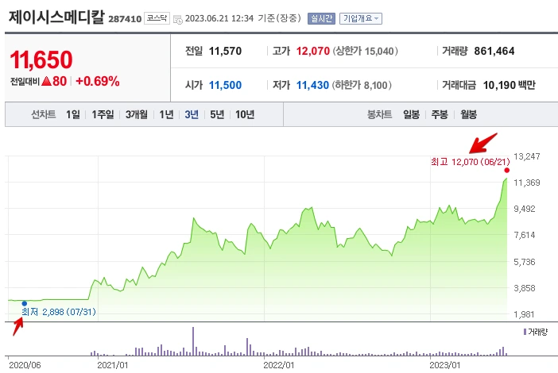Image resolution: width=558 pixels, height=373 pixels.
Task: Click the 제이시스메디칼 stock name
Action: point(56,17)
